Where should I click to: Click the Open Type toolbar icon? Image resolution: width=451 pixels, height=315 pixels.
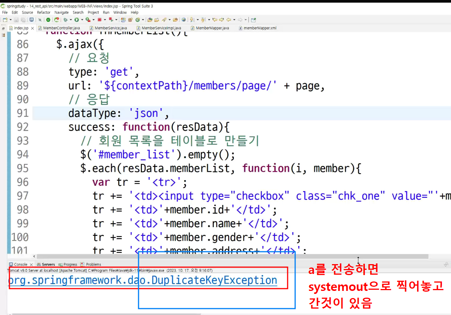tap(123, 20)
